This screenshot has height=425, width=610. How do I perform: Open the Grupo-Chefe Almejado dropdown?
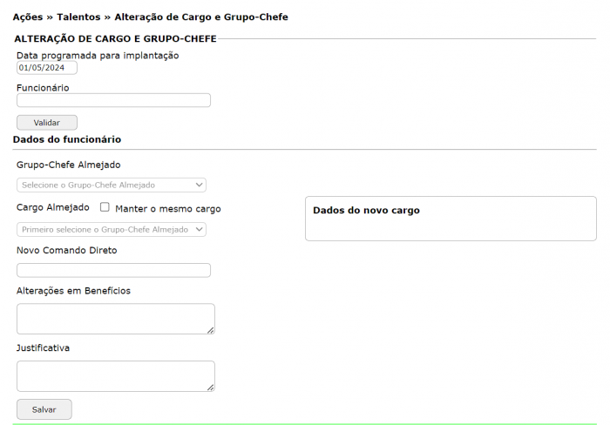[x=112, y=185]
